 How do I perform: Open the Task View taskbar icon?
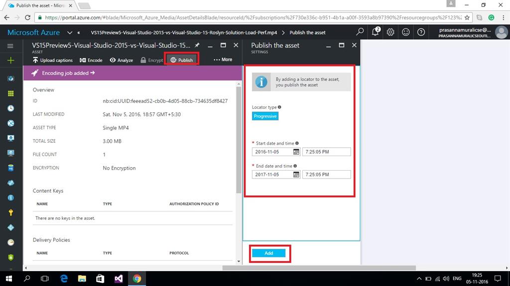45,279
